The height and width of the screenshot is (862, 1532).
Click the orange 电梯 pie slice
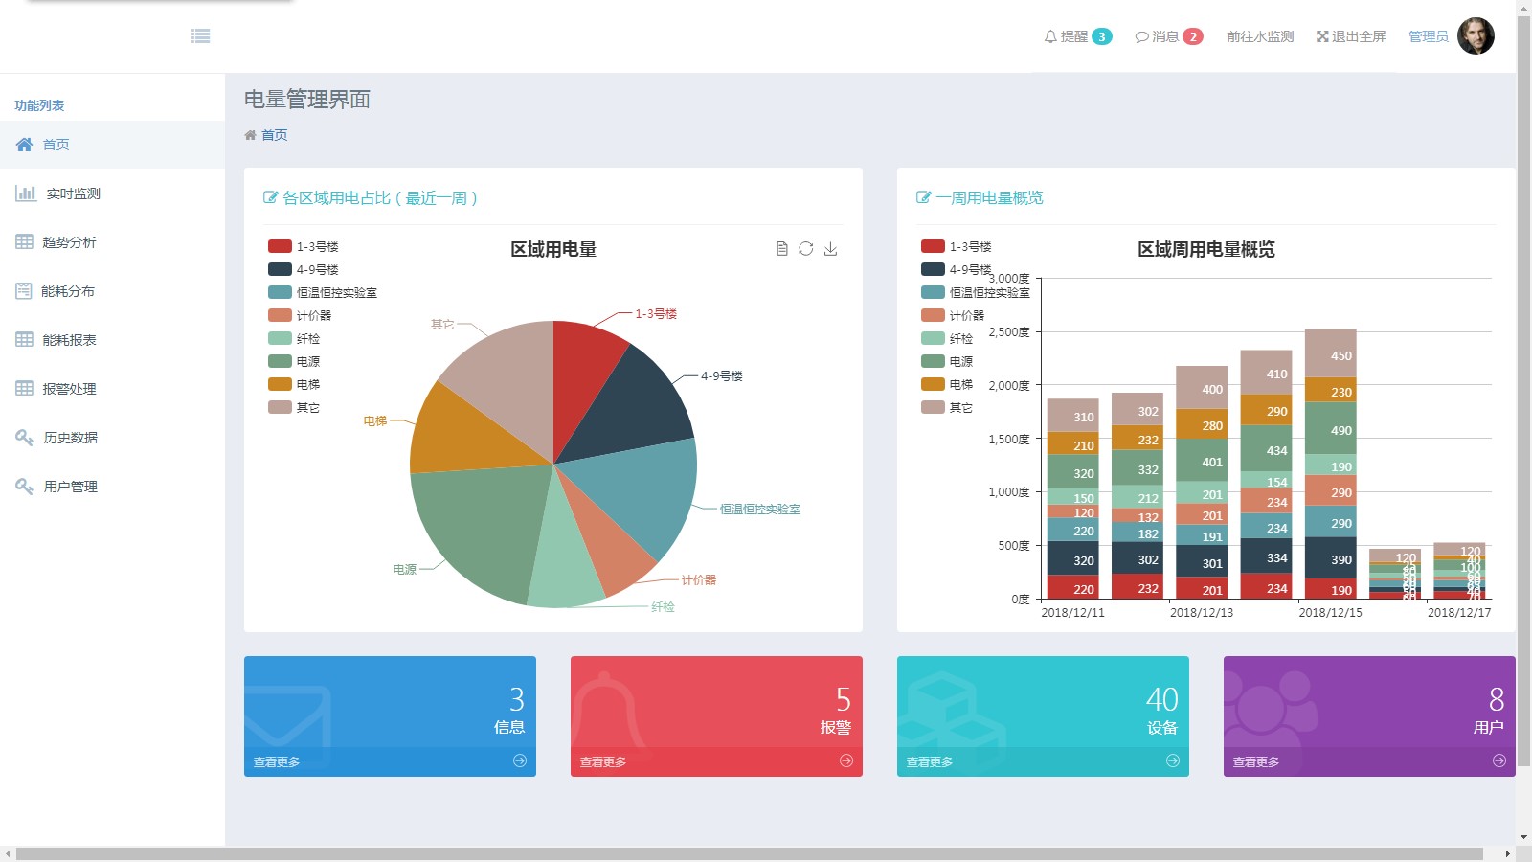point(458,431)
